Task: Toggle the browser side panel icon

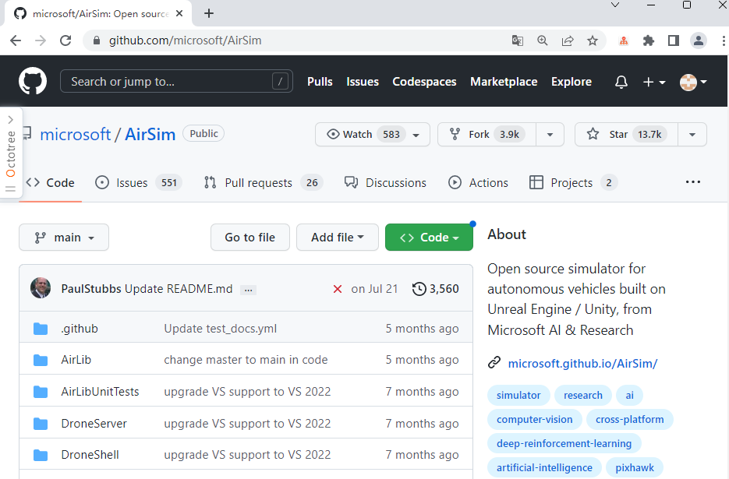Action: point(673,41)
